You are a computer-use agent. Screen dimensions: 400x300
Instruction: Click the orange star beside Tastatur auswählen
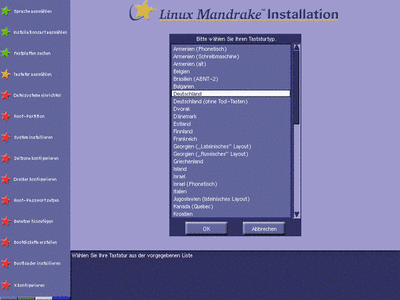5,74
